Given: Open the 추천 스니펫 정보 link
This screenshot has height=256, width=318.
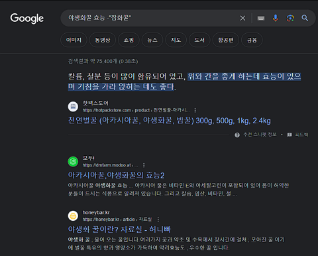Looking at the screenshot, I should 260,135.
